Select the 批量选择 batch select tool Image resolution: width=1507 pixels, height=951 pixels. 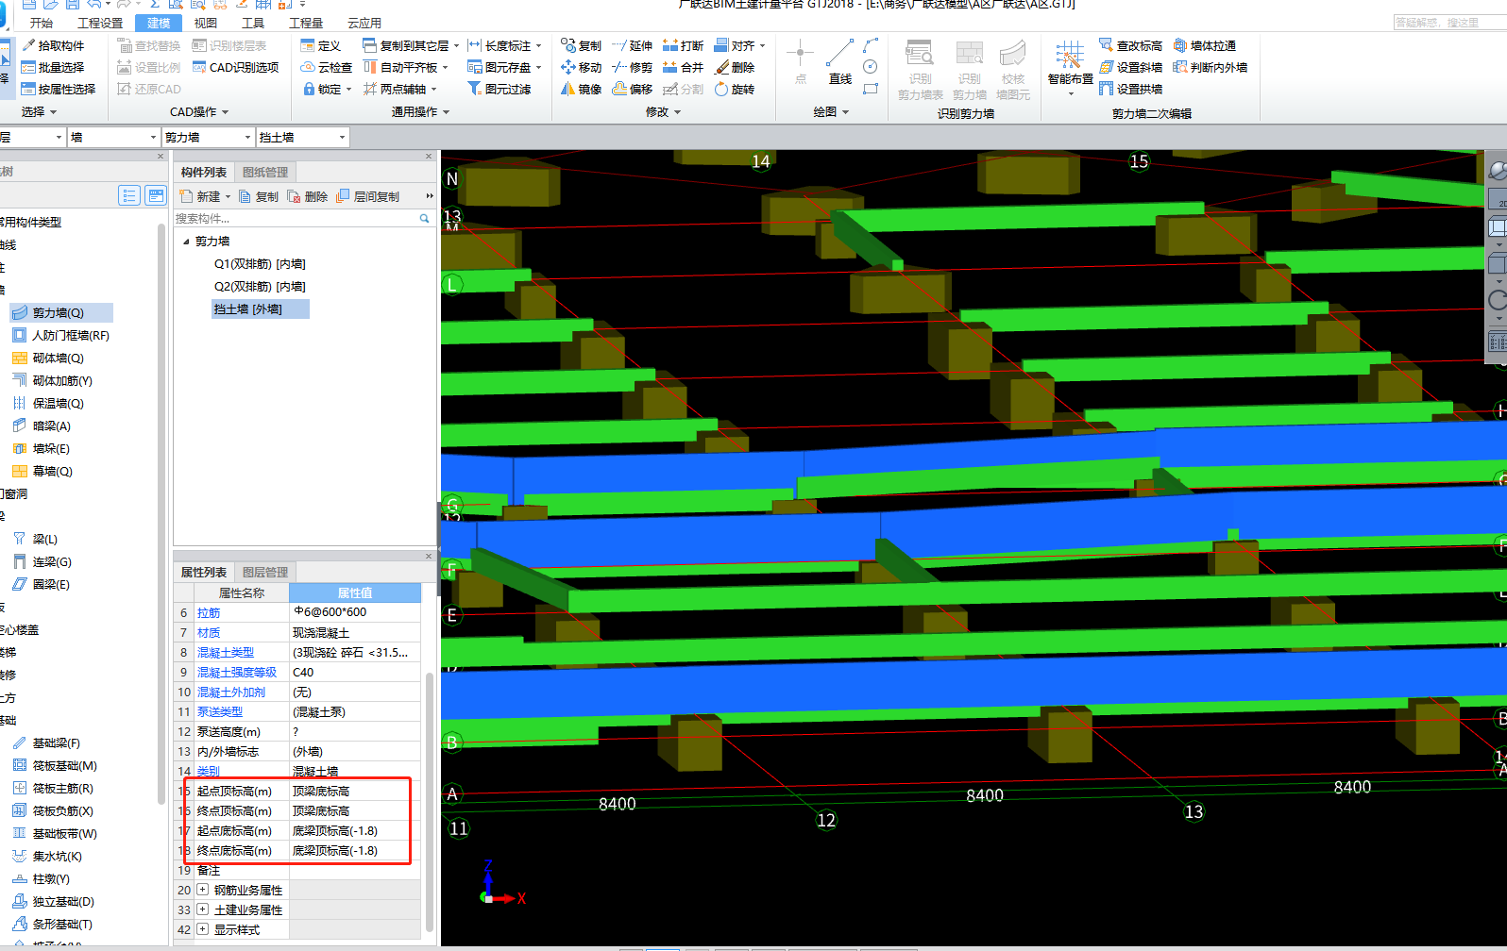(53, 67)
